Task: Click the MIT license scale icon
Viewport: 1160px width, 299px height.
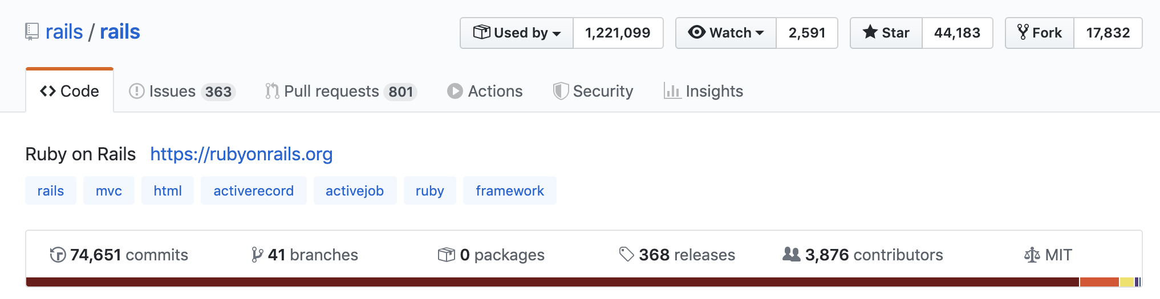Action: coord(1032,255)
